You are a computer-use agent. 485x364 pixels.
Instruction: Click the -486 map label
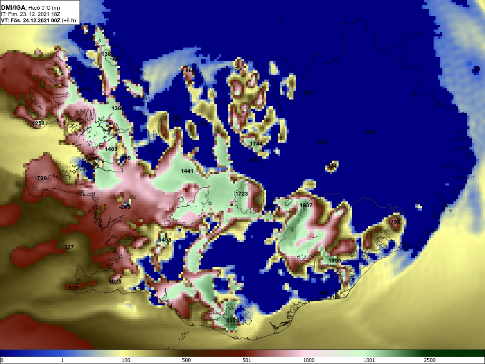[323, 293]
